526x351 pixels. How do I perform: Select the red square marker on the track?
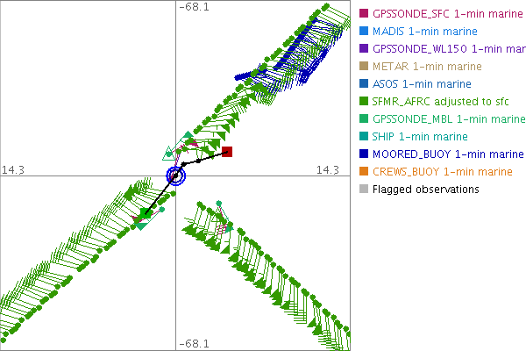click(227, 152)
